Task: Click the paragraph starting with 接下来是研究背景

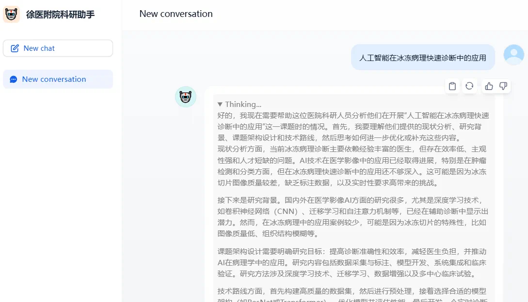Action: tap(353, 217)
